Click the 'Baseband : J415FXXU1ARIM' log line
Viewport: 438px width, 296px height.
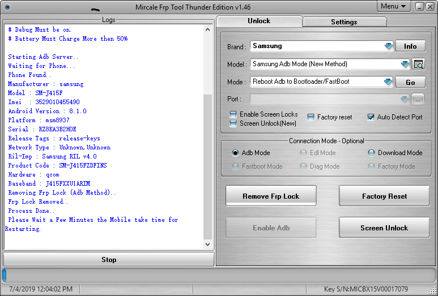49,183
